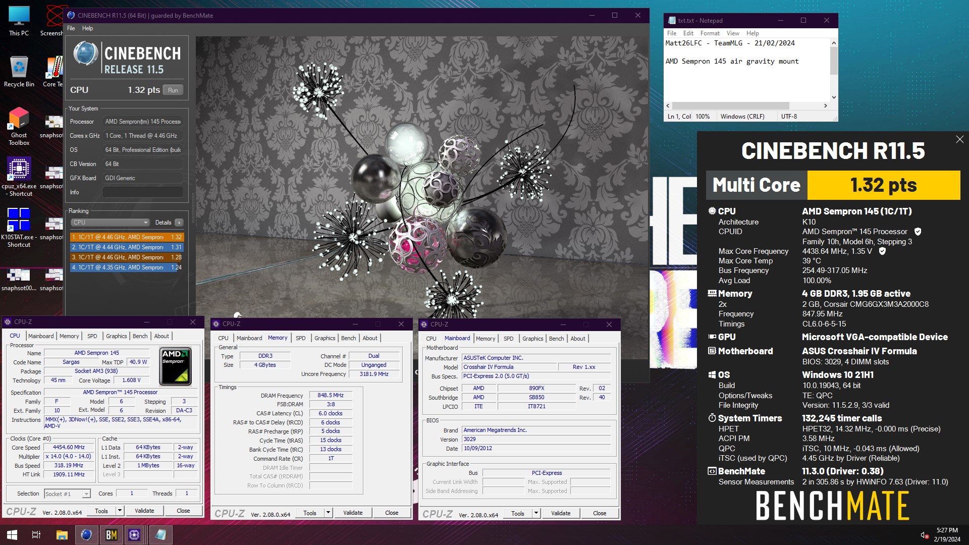Click Notepad horizontal scrollbar right arrow
The width and height of the screenshot is (969, 545).
pos(825,106)
